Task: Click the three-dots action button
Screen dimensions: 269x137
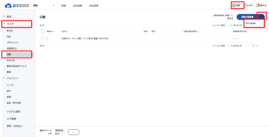Action: pyautogui.click(x=74, y=132)
